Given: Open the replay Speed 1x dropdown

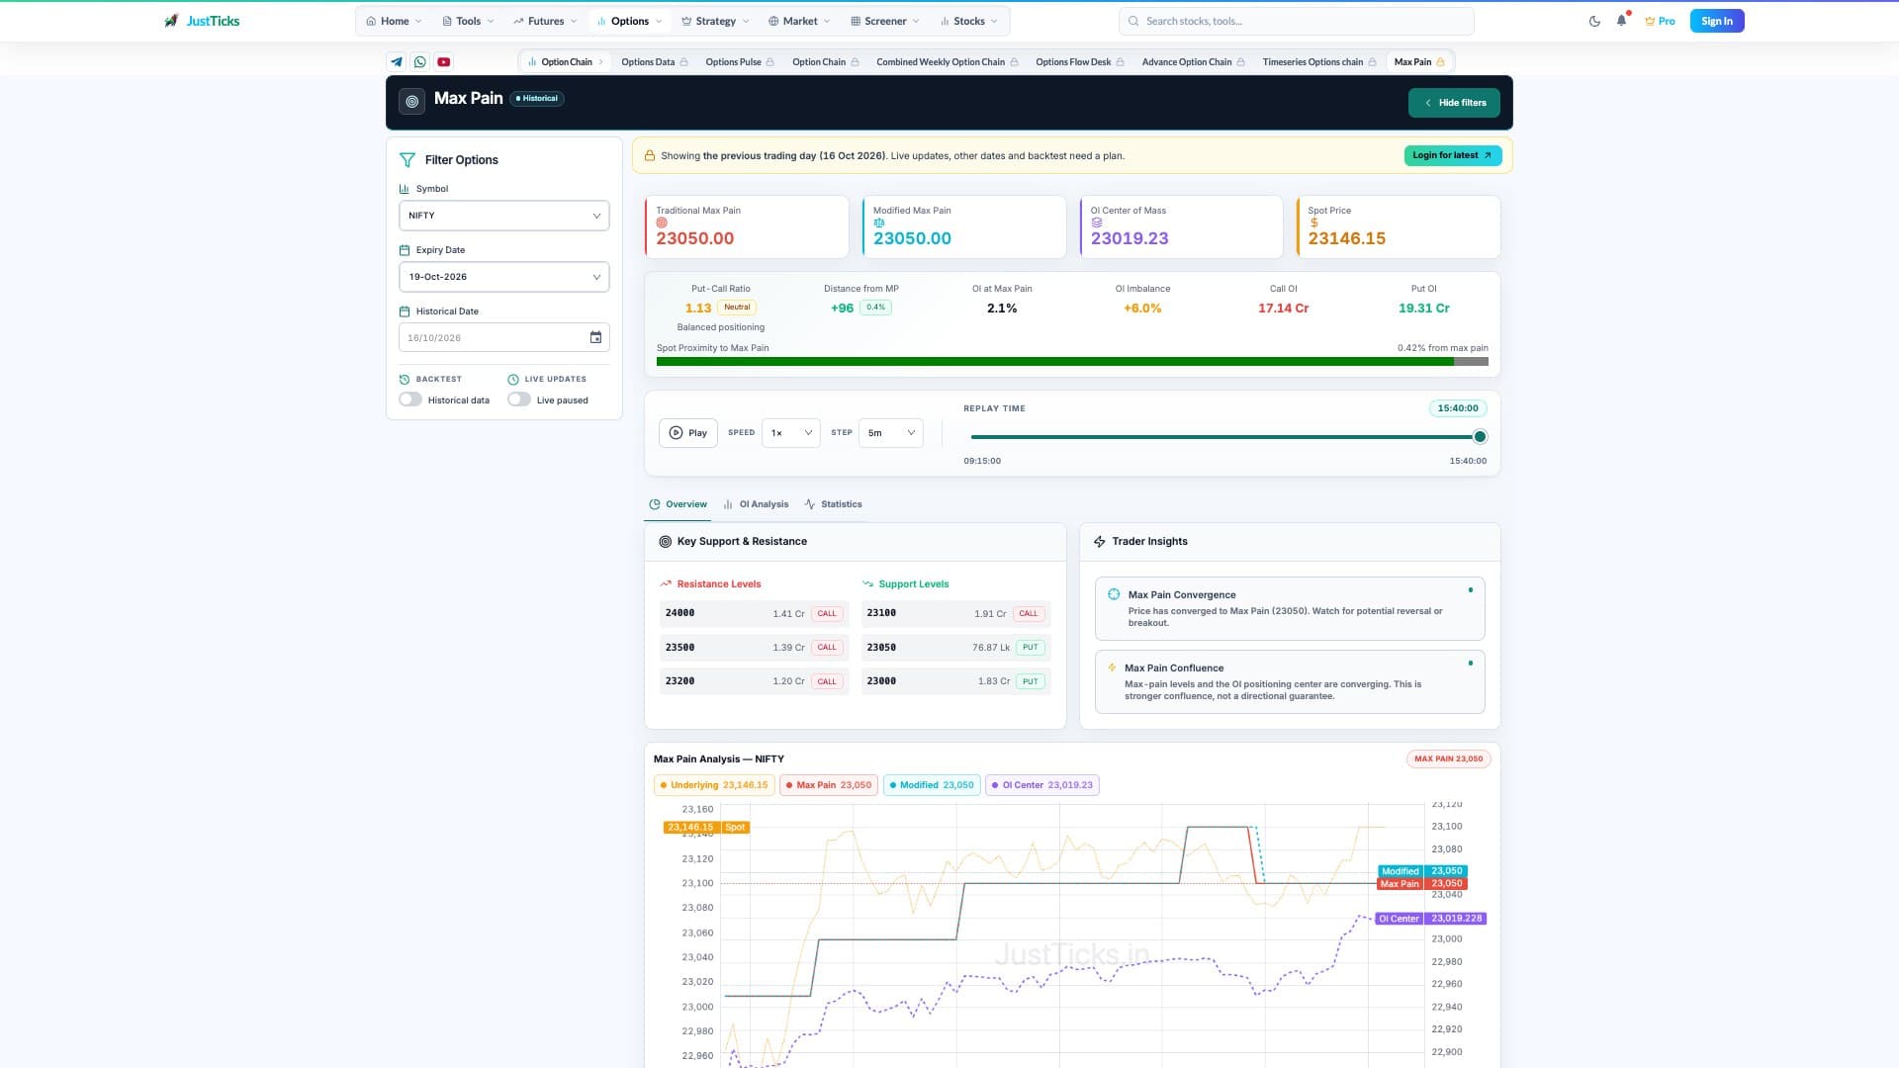Looking at the screenshot, I should point(791,433).
